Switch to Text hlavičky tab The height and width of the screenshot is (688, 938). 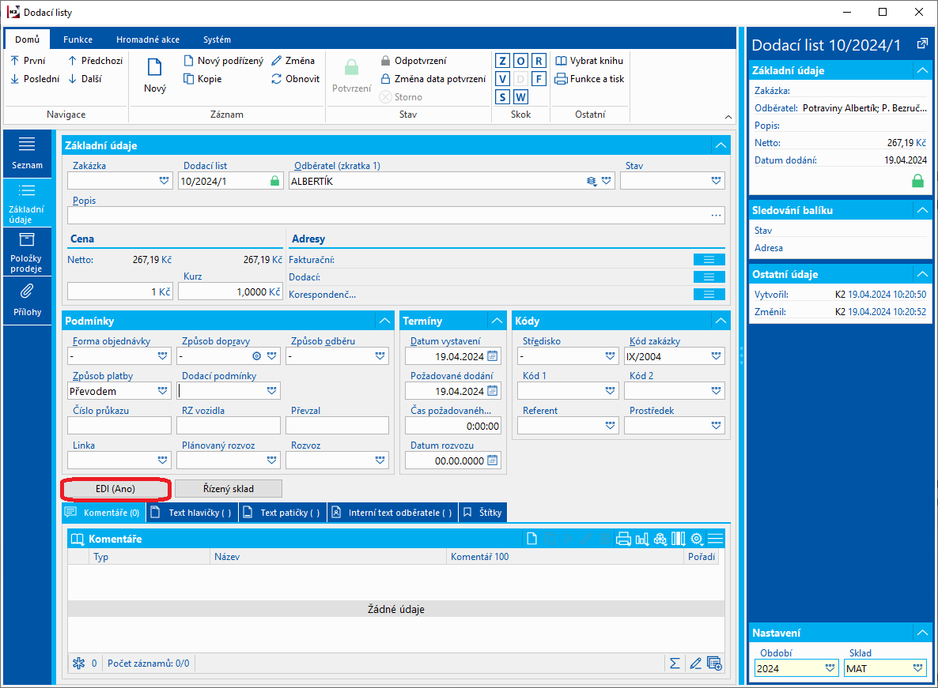193,513
